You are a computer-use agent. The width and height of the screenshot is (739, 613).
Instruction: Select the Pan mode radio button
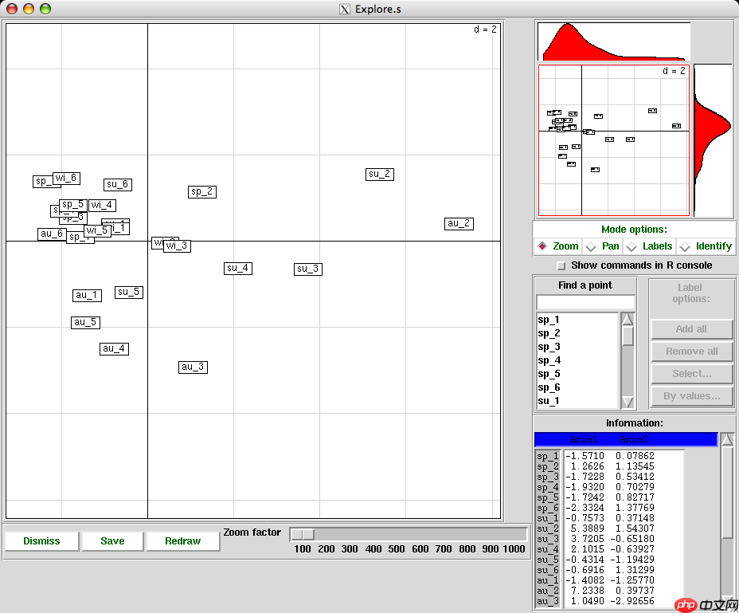pos(591,246)
